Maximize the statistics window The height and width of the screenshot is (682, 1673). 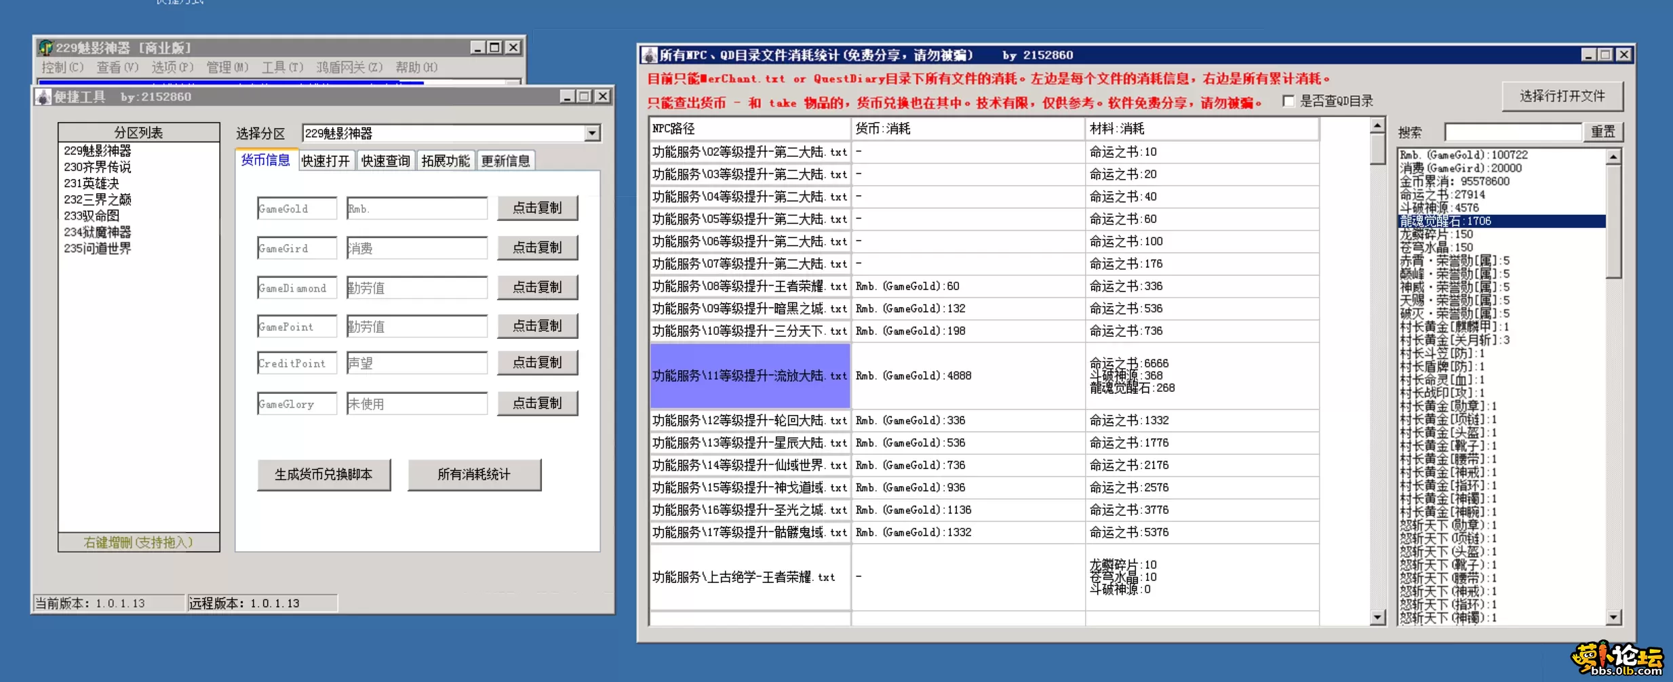click(1605, 54)
